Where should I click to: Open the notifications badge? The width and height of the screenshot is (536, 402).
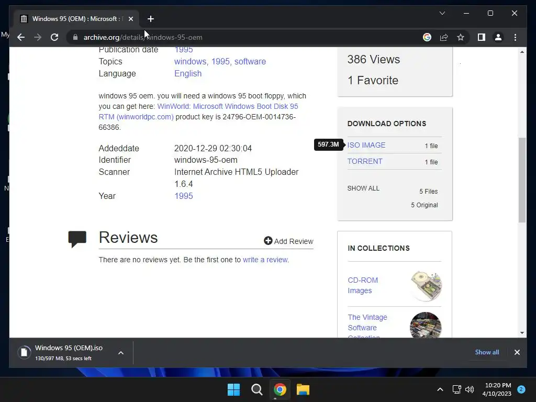tap(521, 389)
